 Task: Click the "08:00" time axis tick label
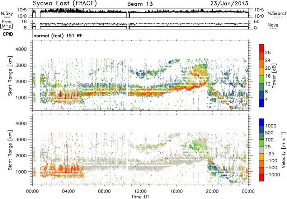(104, 191)
